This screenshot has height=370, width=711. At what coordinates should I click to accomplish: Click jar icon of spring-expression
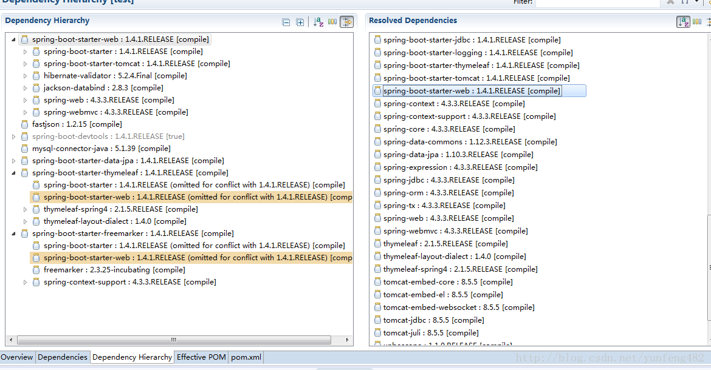[x=377, y=167]
